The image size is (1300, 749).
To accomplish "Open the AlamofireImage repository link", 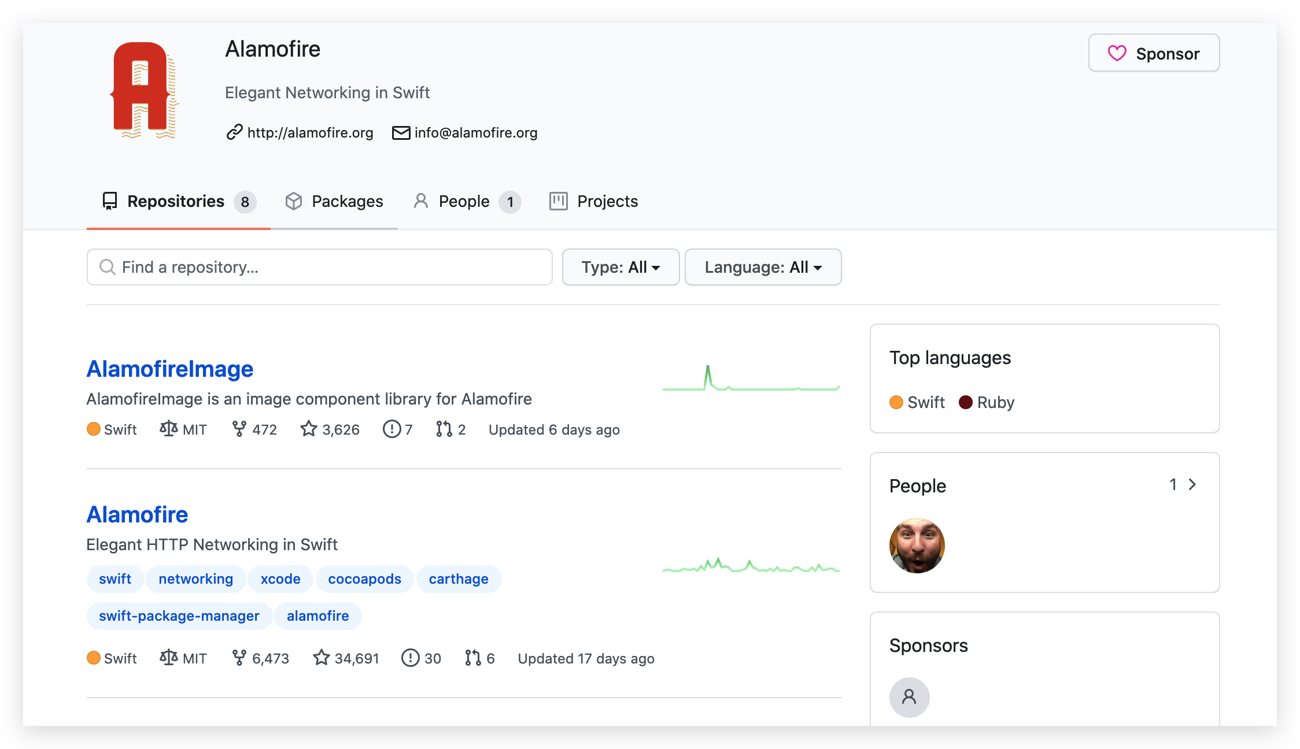I will 169,369.
